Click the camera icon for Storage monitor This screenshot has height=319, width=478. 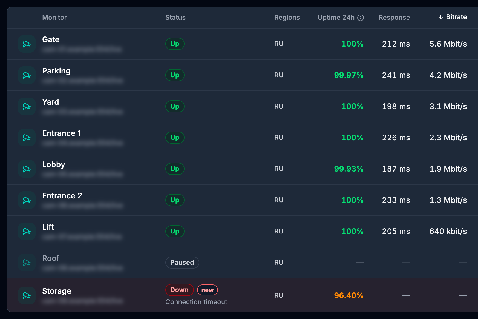pos(27,295)
